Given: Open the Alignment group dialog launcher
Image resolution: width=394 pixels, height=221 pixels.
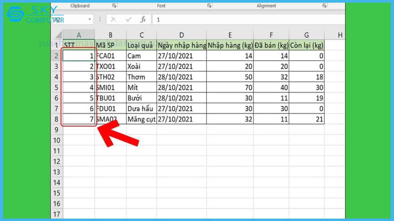Looking at the screenshot, I should tap(324, 6).
